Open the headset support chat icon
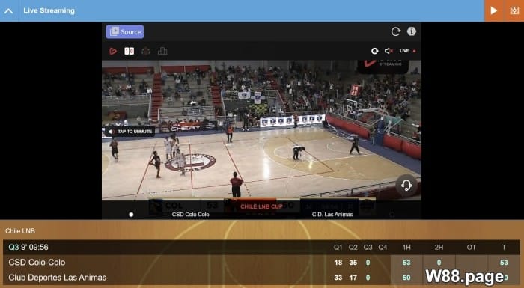This screenshot has height=288, width=524. click(406, 185)
